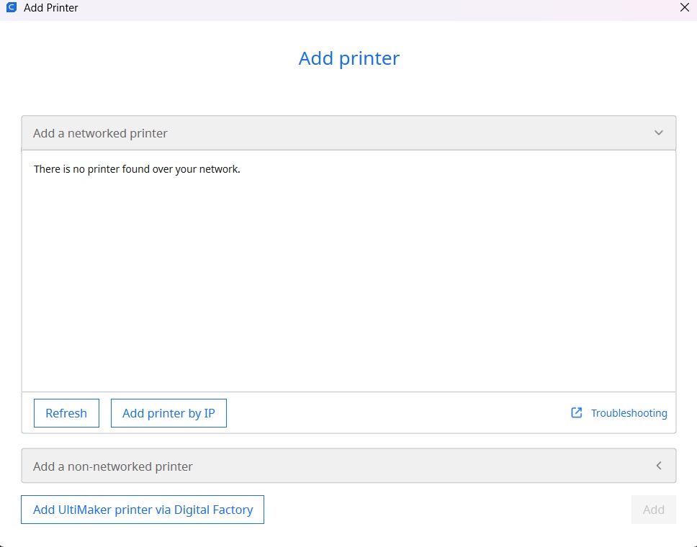Click blank space between Add-by-IP and Troubleshooting
The width and height of the screenshot is (697, 547).
[x=396, y=413]
